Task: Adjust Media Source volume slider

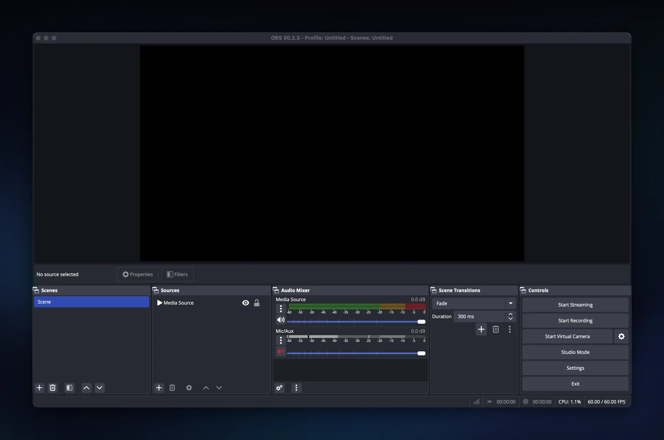Action: click(x=356, y=322)
